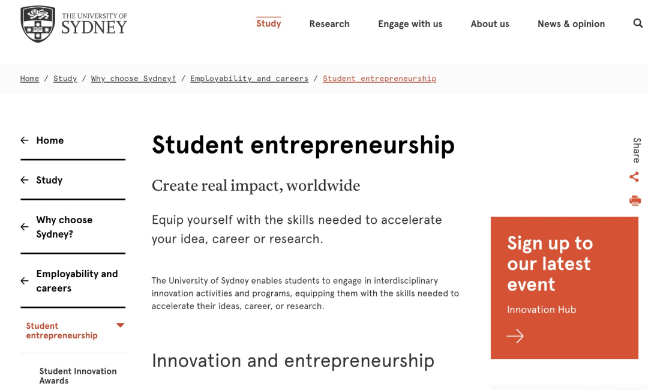Click the back arrow beside Study
The width and height of the screenshot is (648, 390).
coord(25,180)
